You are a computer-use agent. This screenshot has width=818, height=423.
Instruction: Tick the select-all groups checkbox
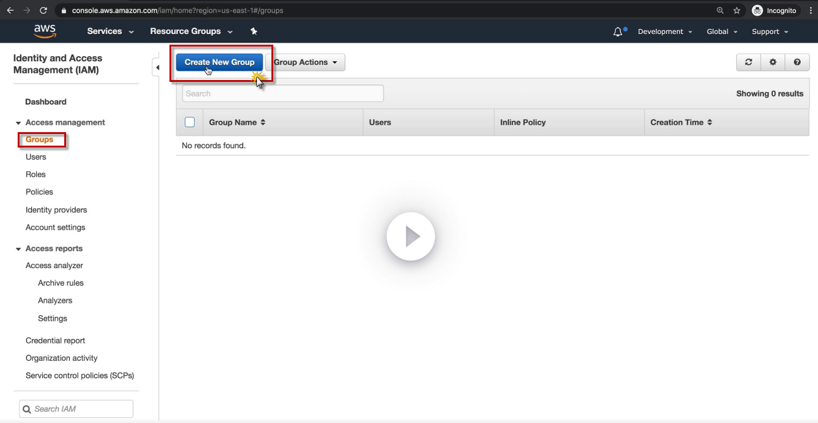(x=189, y=122)
